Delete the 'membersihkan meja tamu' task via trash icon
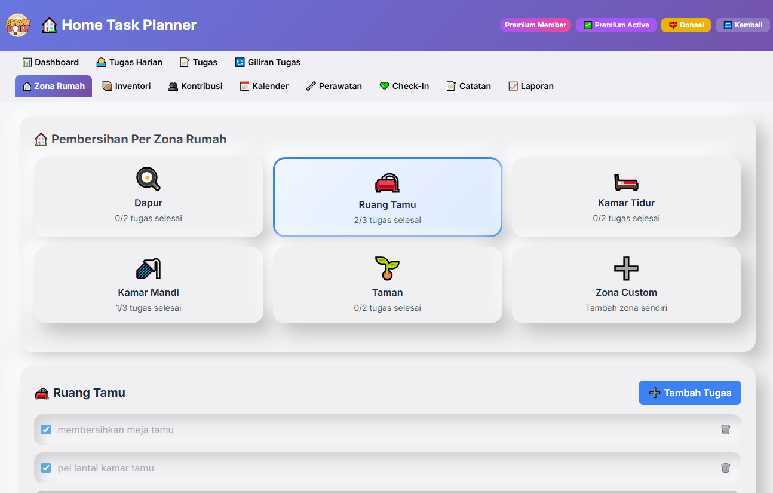Image resolution: width=773 pixels, height=493 pixels. [x=725, y=430]
